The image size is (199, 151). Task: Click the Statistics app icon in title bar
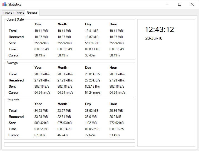tap(5, 4)
